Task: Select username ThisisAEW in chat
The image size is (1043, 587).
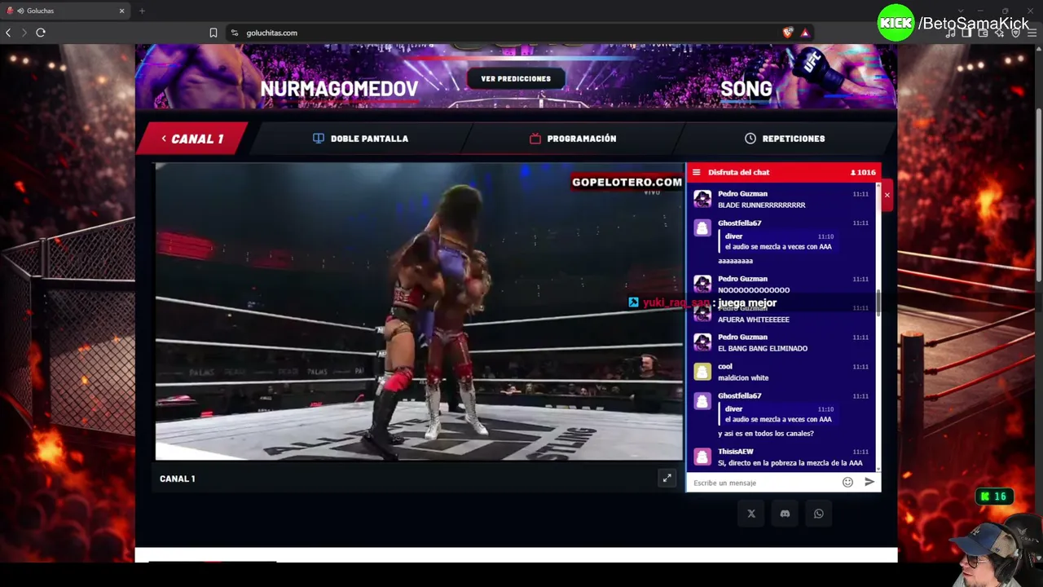Action: (x=735, y=452)
